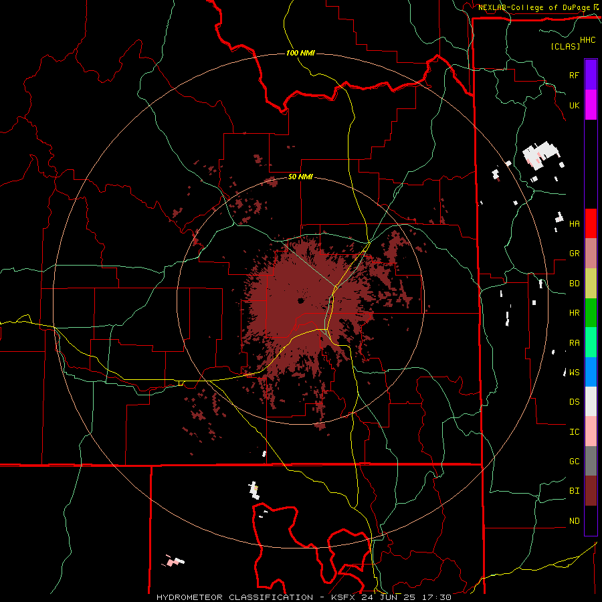This screenshot has height=602, width=602.
Task: Click the IC legend label
Action: (x=574, y=432)
